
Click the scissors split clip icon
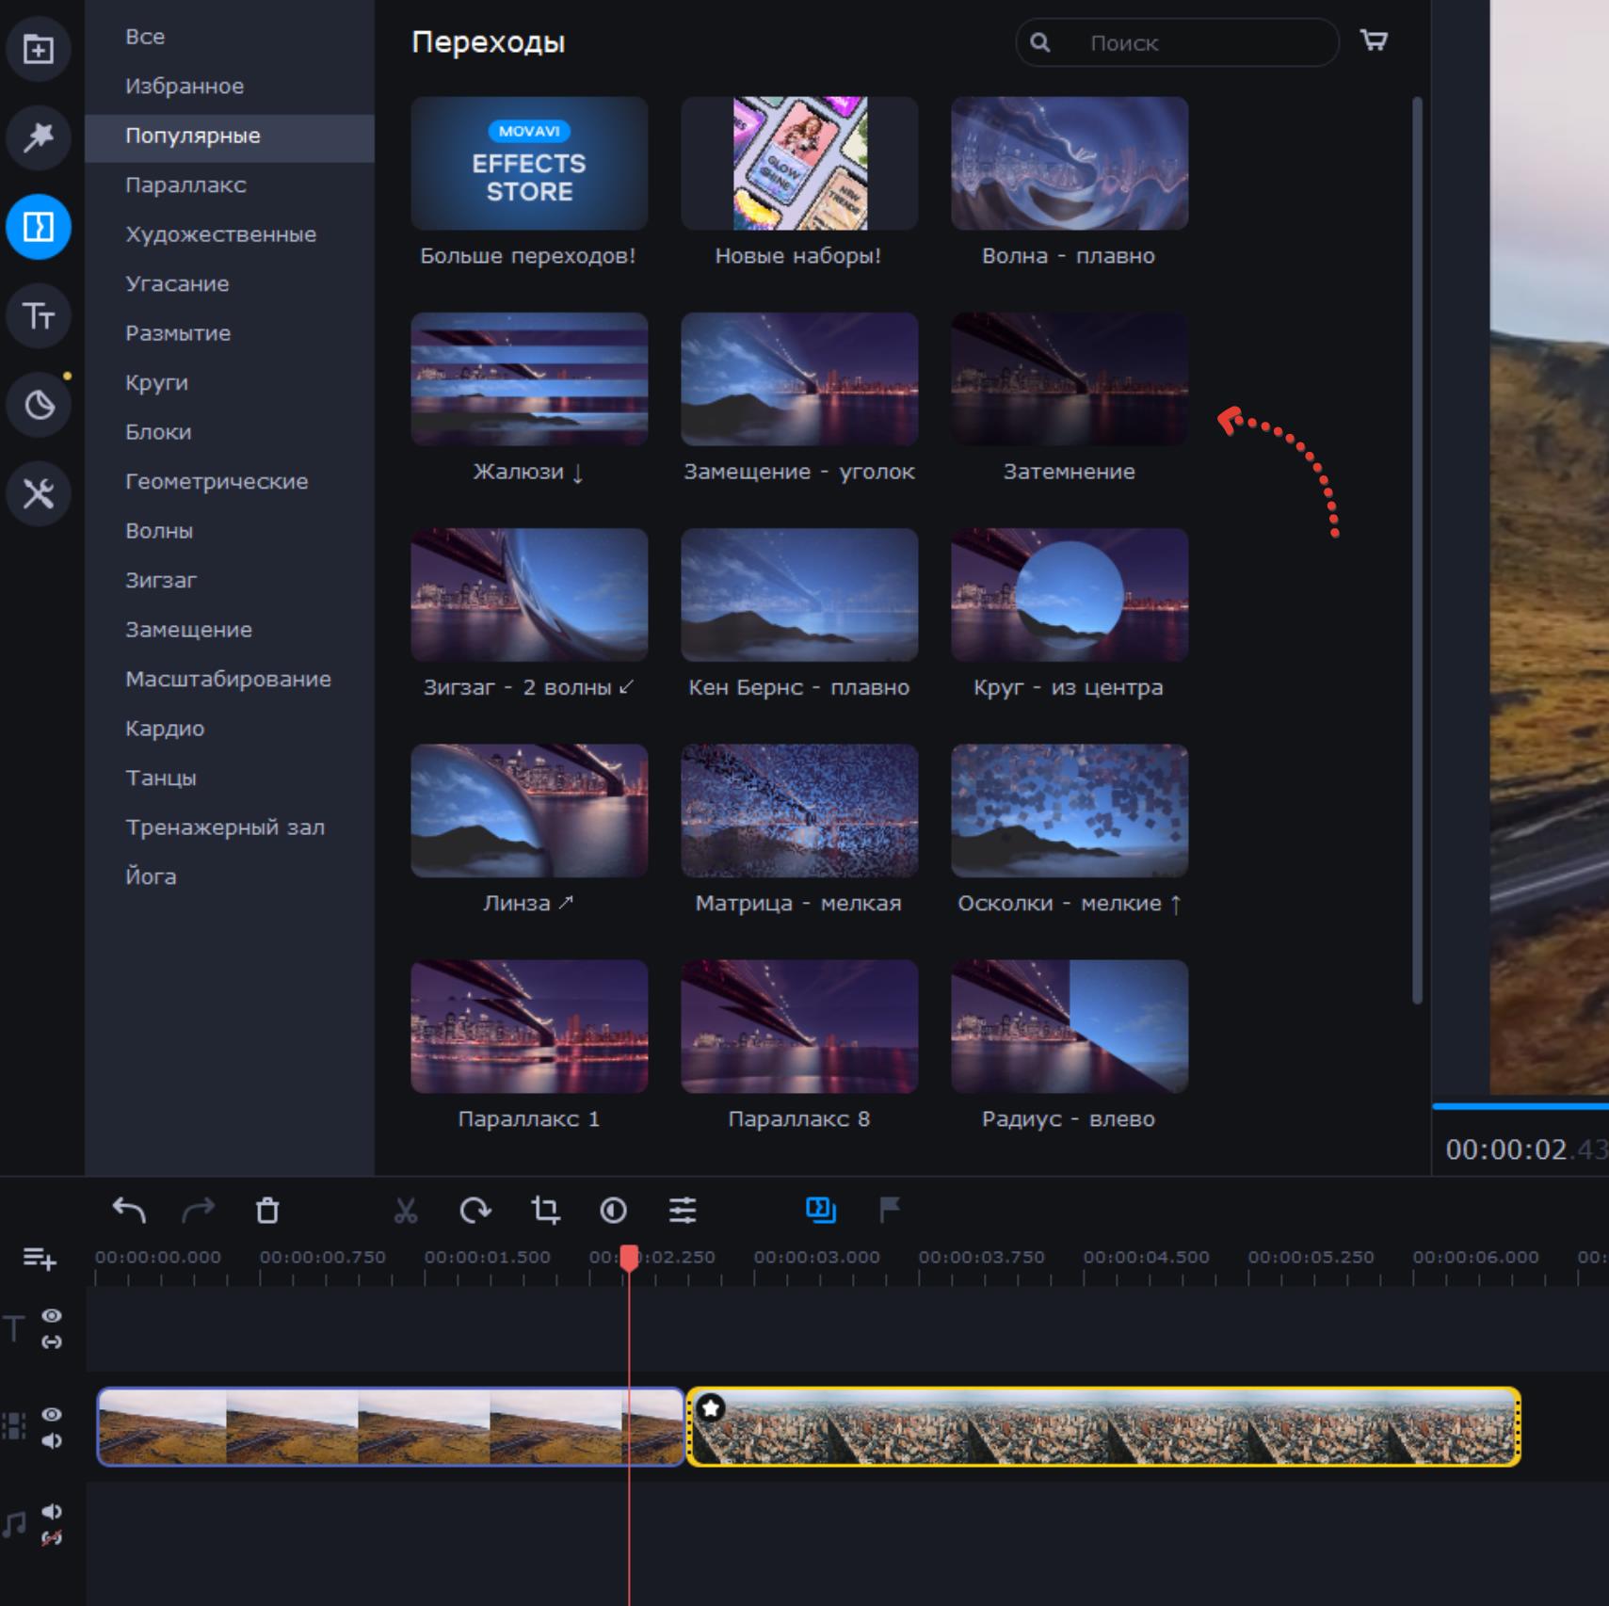tap(405, 1210)
